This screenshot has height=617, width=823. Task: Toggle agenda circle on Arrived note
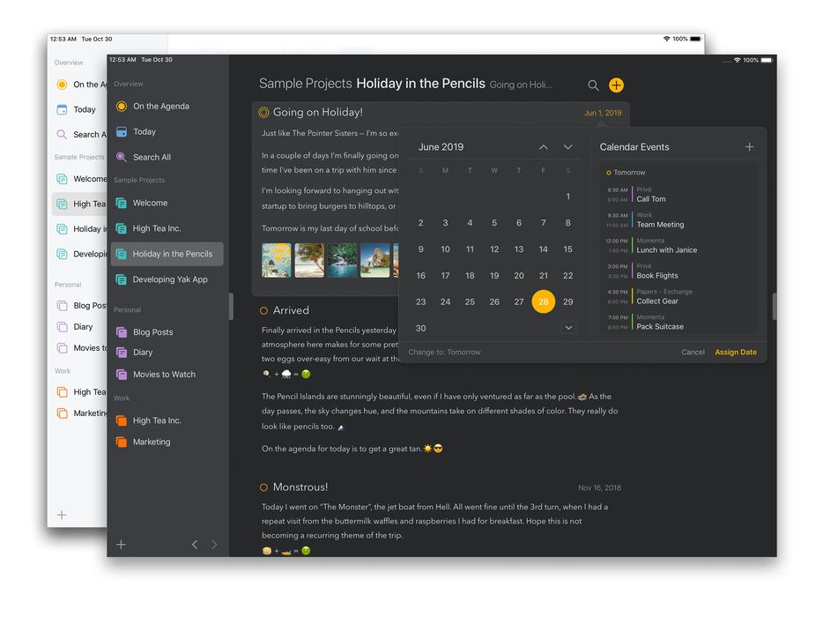[x=263, y=311]
